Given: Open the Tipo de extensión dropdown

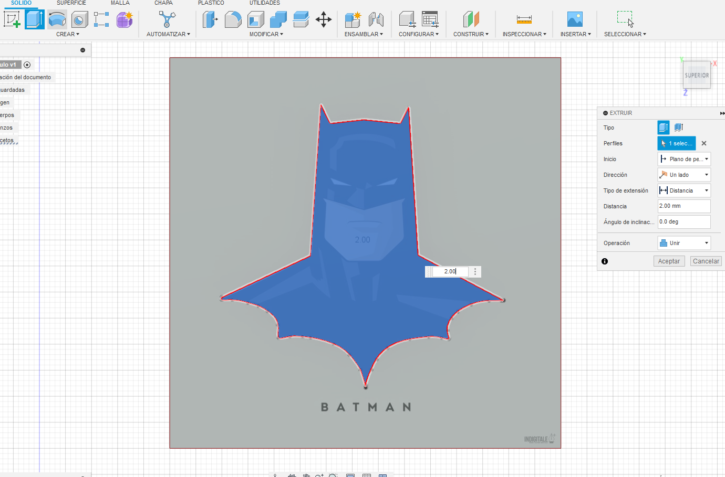Looking at the screenshot, I should [684, 190].
